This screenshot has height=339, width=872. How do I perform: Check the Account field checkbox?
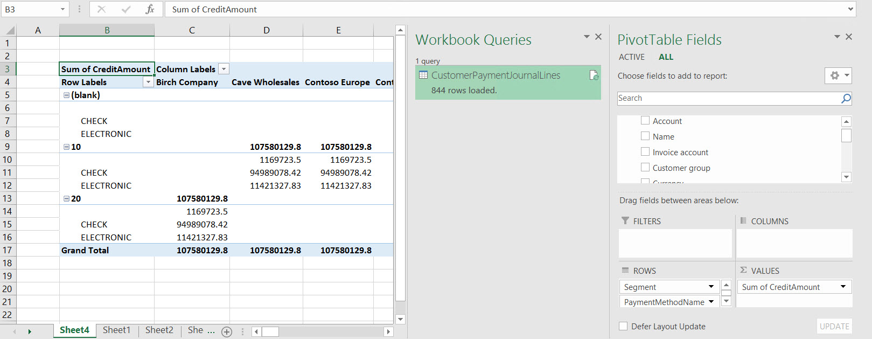(645, 121)
